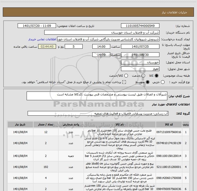The image size is (197, 191).
Task: Click the remaining time counter 02:44:40
Action: point(47,47)
